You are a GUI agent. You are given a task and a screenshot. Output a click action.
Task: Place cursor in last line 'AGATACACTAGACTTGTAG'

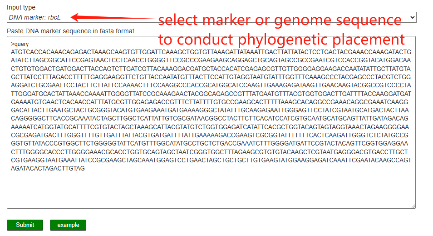click(48, 168)
